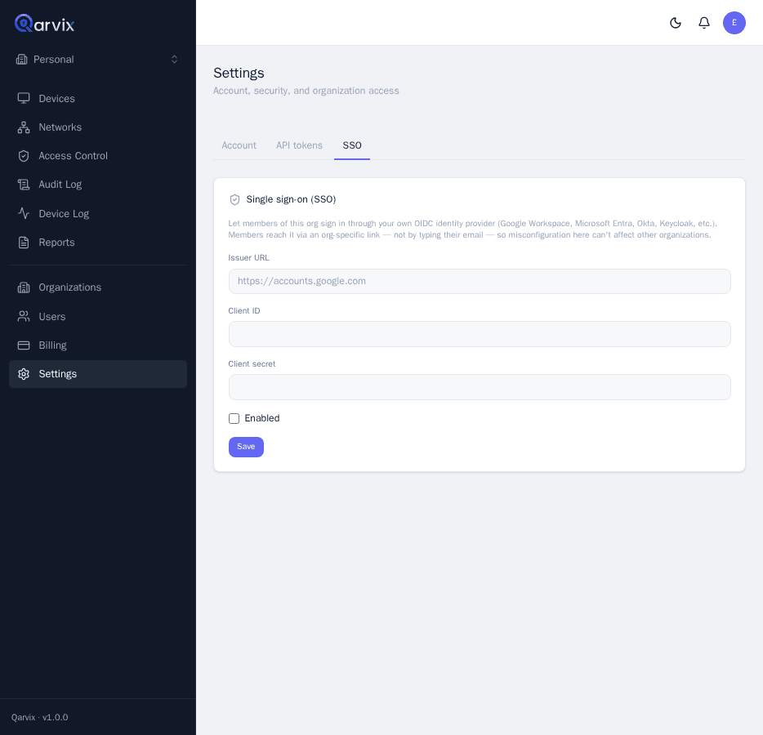Toggle dark mode moon icon
Viewport: 763px width, 735px height.
click(676, 23)
